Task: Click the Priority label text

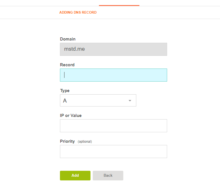Action: (x=67, y=141)
